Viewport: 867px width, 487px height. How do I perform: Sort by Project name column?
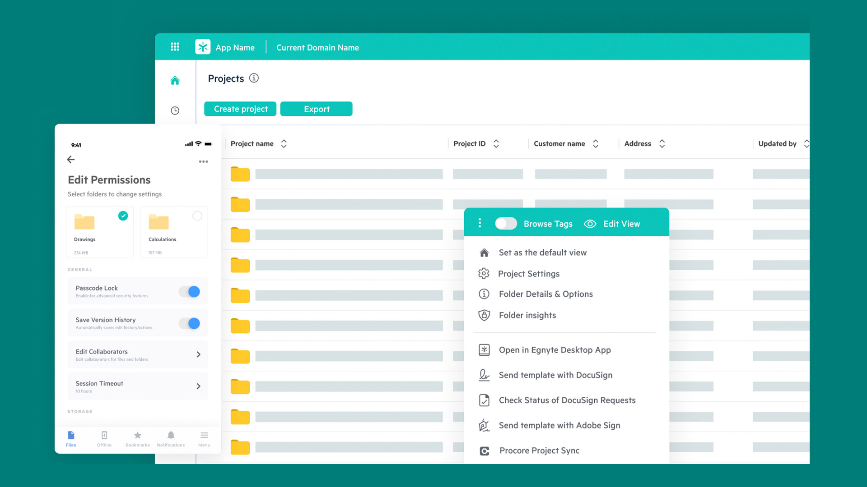click(284, 143)
